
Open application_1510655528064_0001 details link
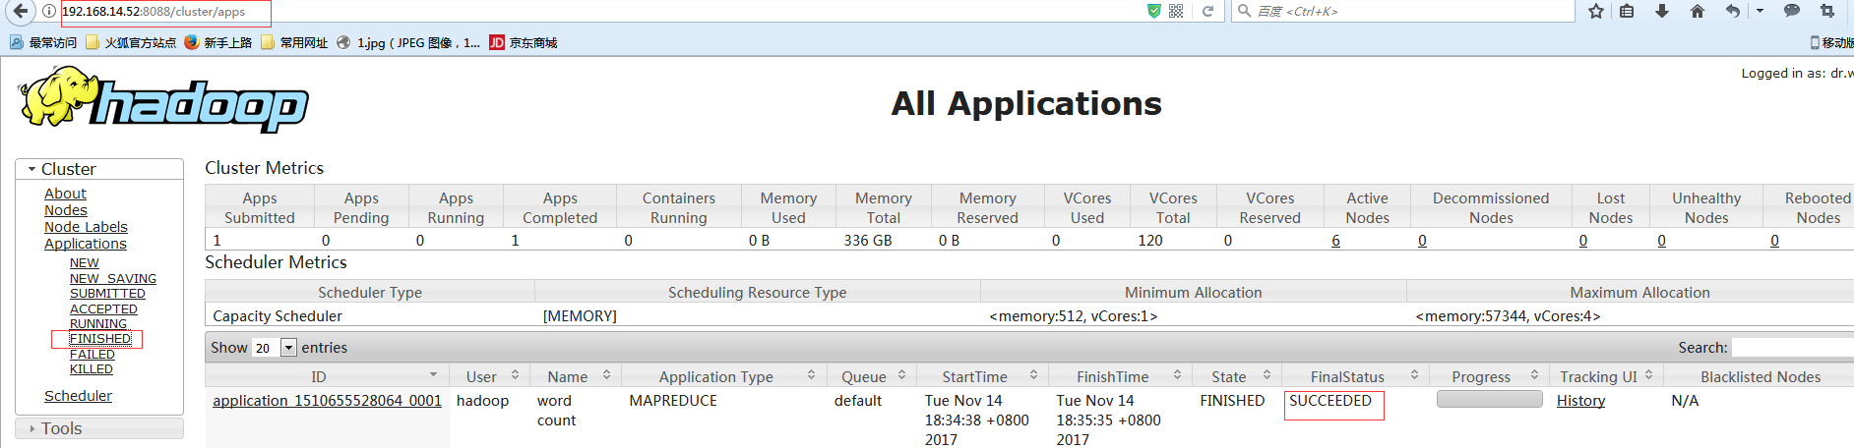[x=327, y=401]
